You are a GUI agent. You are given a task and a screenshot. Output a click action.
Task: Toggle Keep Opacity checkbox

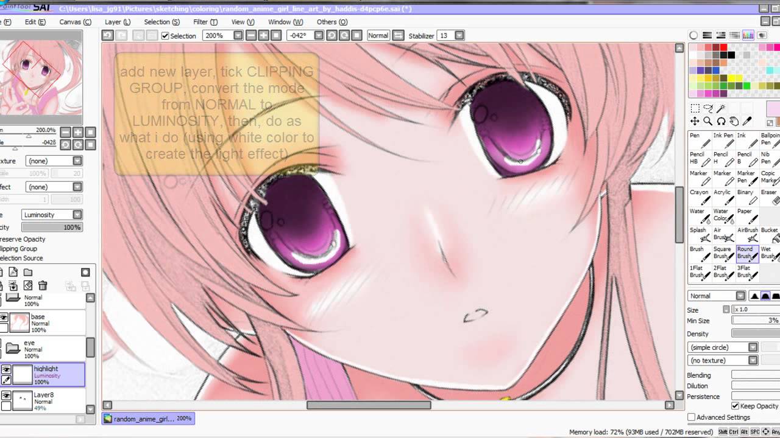pos(735,406)
